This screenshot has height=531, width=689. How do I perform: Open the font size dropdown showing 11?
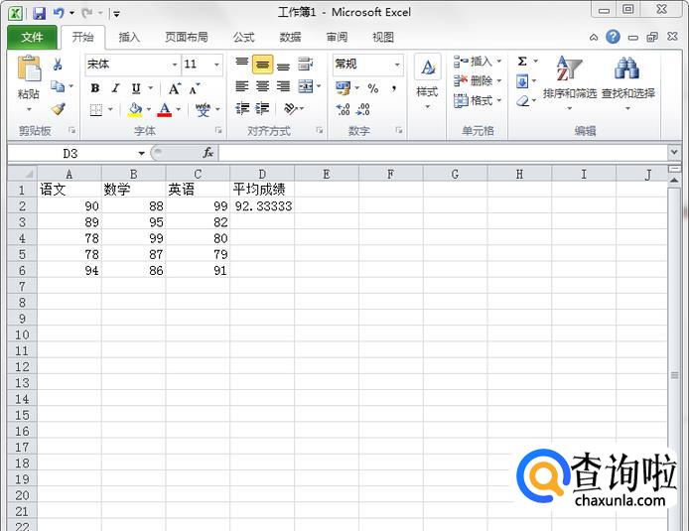(216, 65)
